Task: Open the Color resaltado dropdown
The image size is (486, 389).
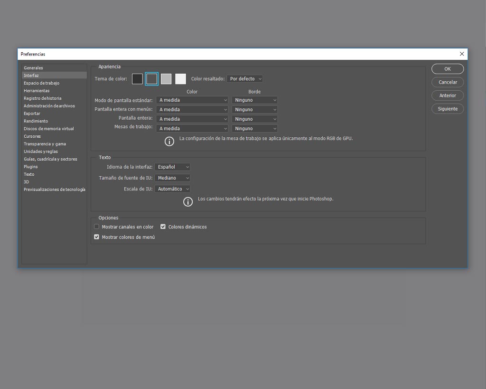Action: tap(245, 79)
